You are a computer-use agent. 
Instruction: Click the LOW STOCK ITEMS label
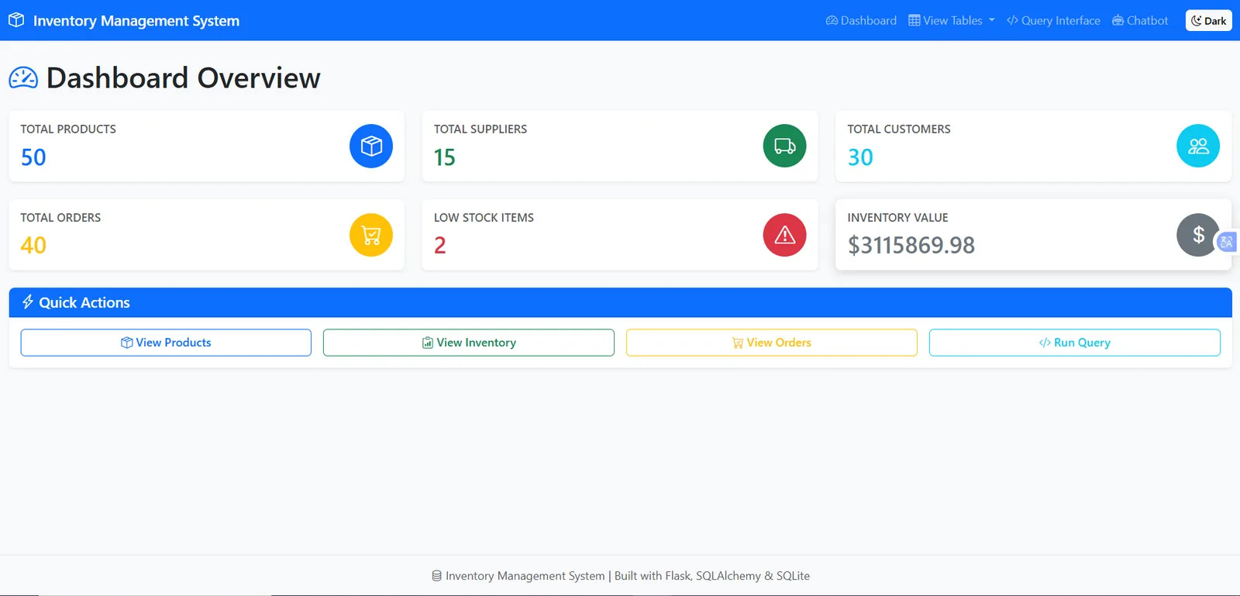pyautogui.click(x=484, y=218)
